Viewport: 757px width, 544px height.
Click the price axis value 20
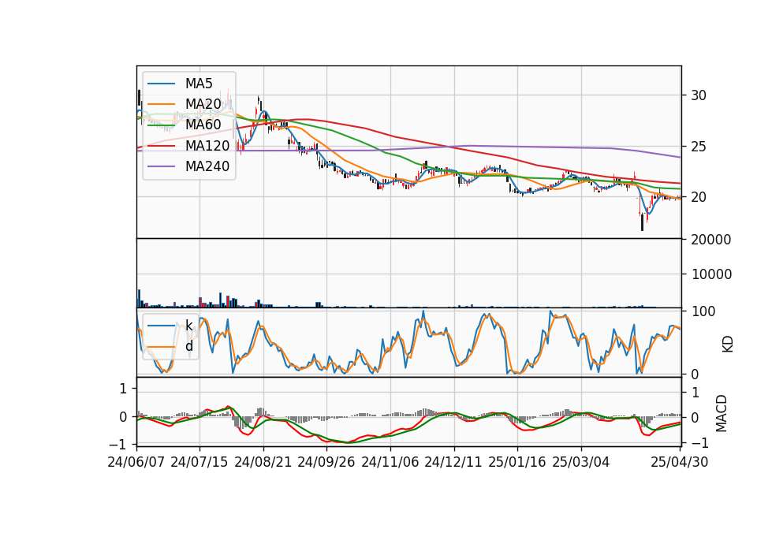[699, 197]
